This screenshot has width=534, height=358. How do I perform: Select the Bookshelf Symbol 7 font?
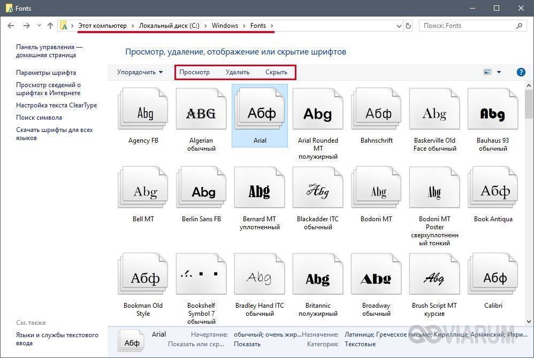pos(201,278)
